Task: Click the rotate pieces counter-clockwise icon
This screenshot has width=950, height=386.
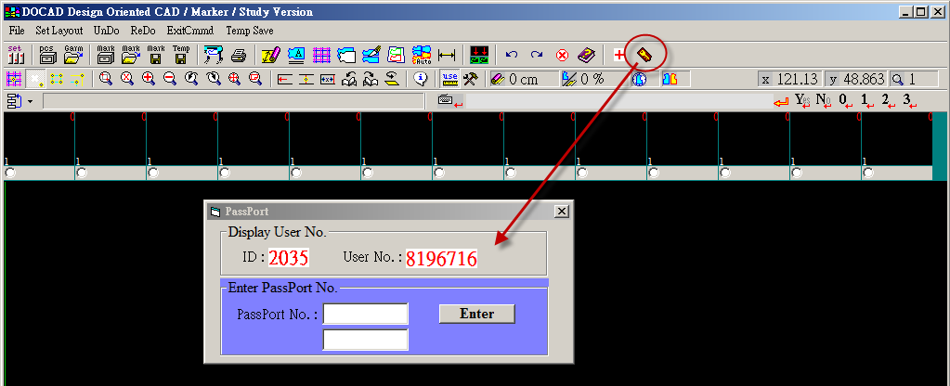Action: (x=349, y=79)
